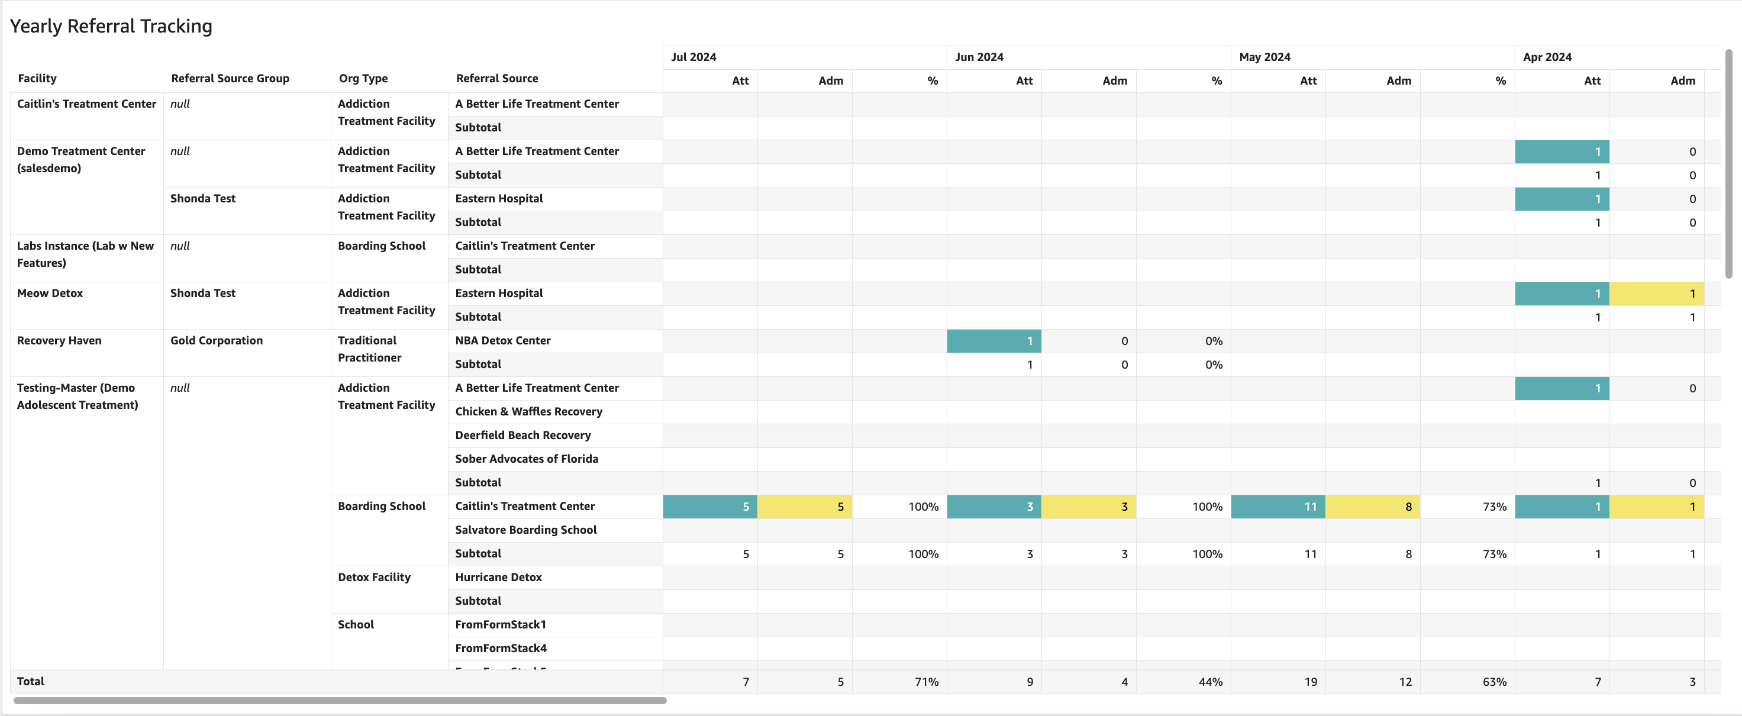Click the Adm header under Jun 2024
Viewport: 1742px width, 716px height.
(1114, 81)
